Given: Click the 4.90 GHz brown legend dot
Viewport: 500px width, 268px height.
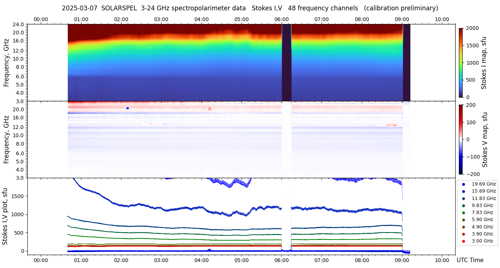Looking at the screenshot, I should click(463, 227).
